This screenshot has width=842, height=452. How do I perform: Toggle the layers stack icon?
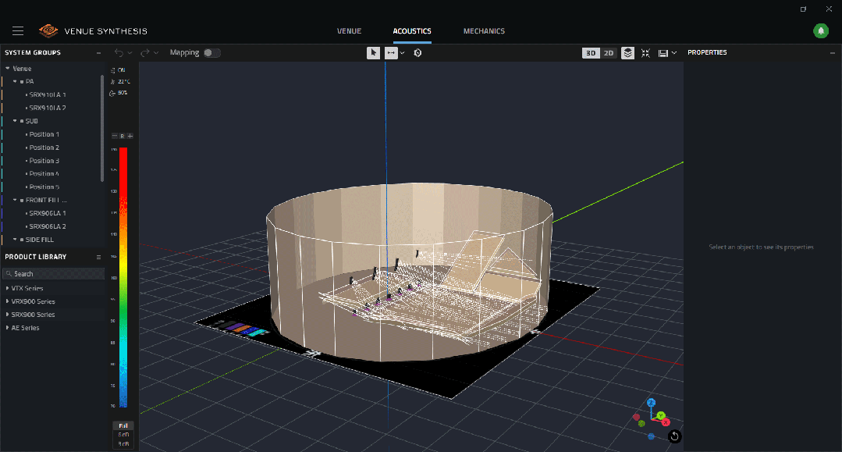[x=627, y=52]
